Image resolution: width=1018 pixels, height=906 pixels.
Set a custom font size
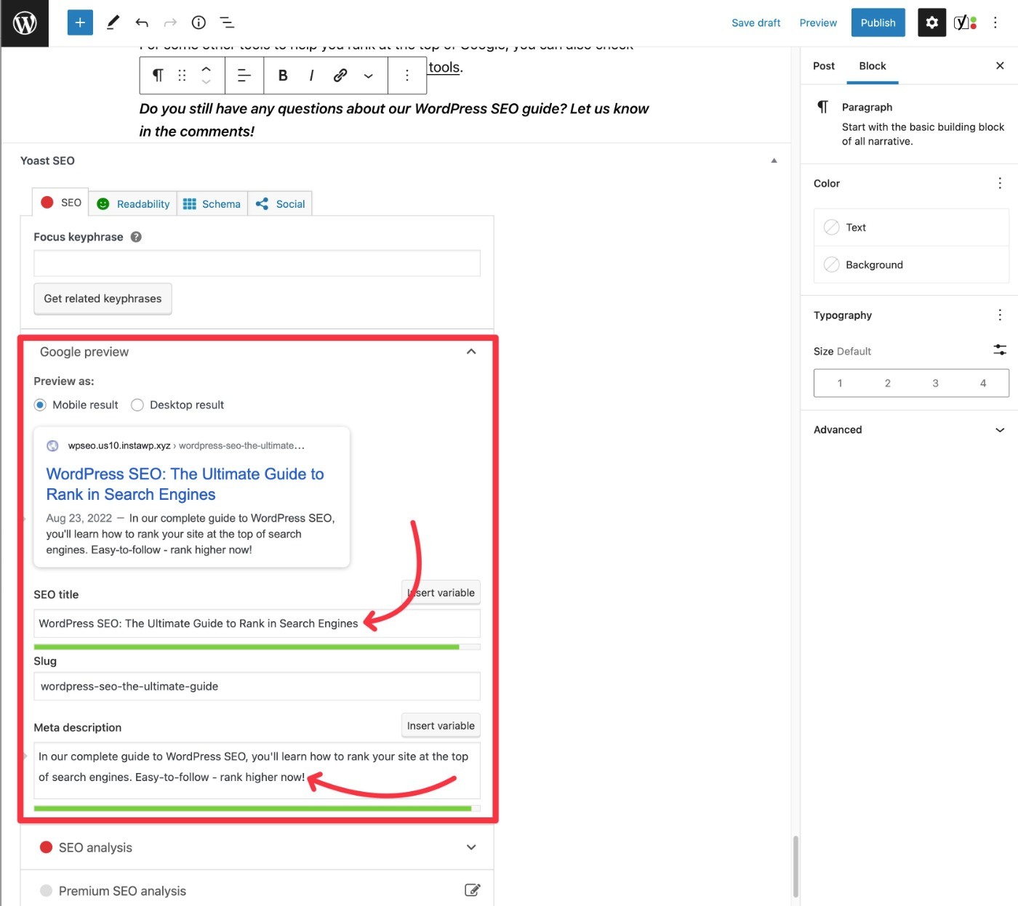[x=1000, y=350]
